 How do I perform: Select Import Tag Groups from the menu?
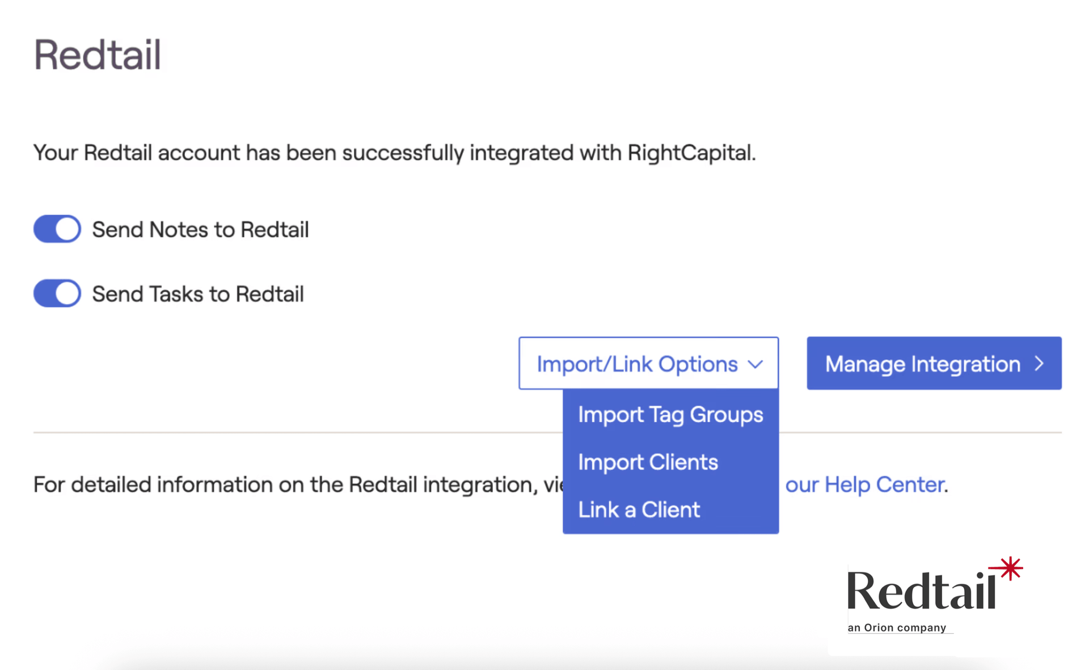(x=670, y=415)
